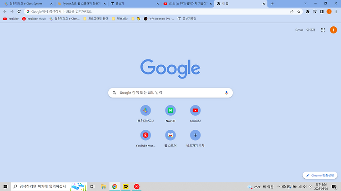
Task: Go back with the browser back arrow
Action: 5,11
